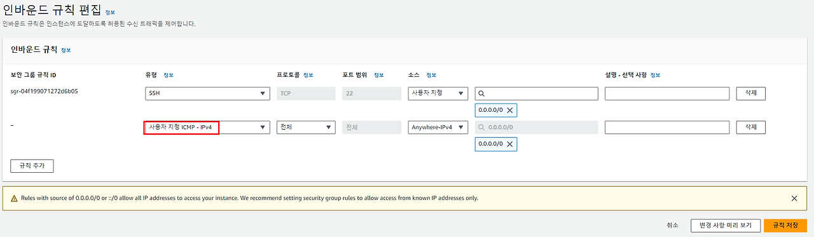
Task: Remove the 0.0.0.0/0 chip in ICMP row
Action: [x=510, y=144]
